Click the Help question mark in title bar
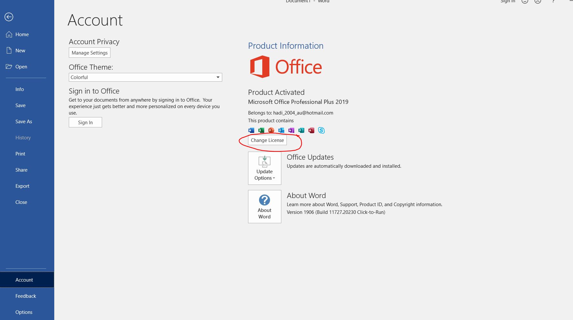The height and width of the screenshot is (320, 573). [553, 2]
